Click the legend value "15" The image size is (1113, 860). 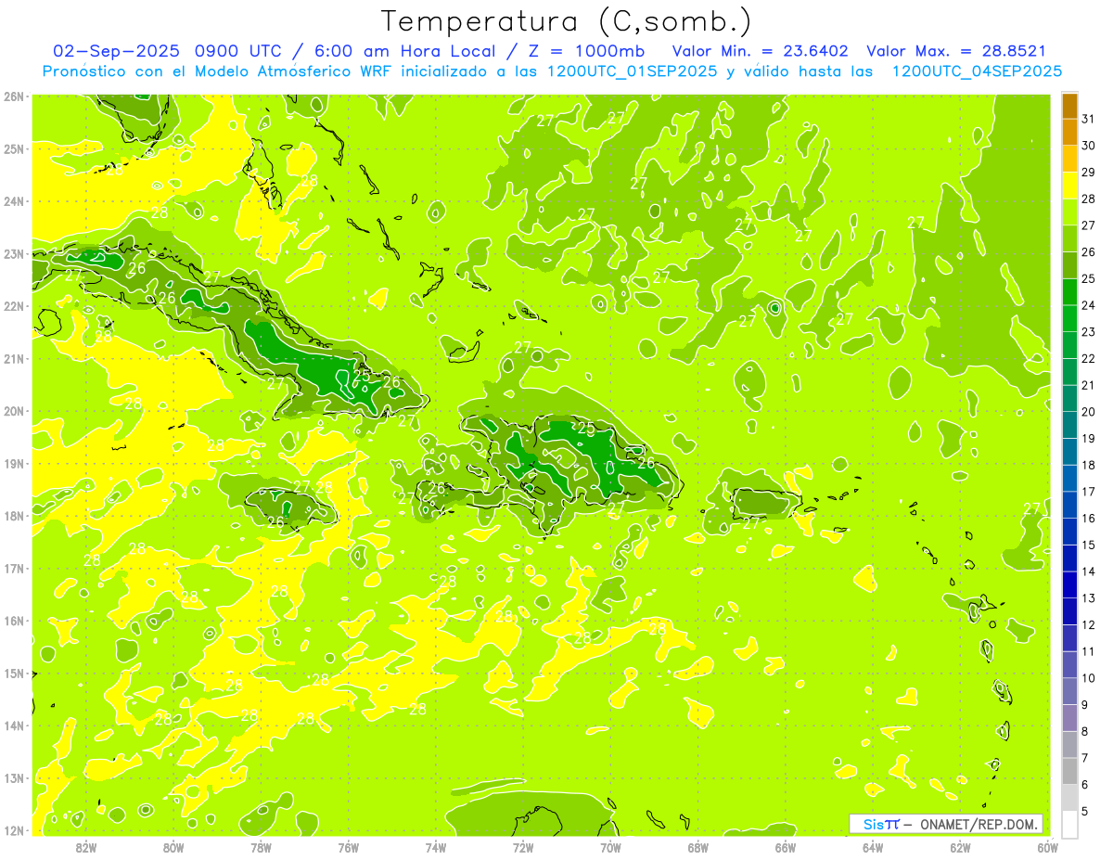[1089, 545]
